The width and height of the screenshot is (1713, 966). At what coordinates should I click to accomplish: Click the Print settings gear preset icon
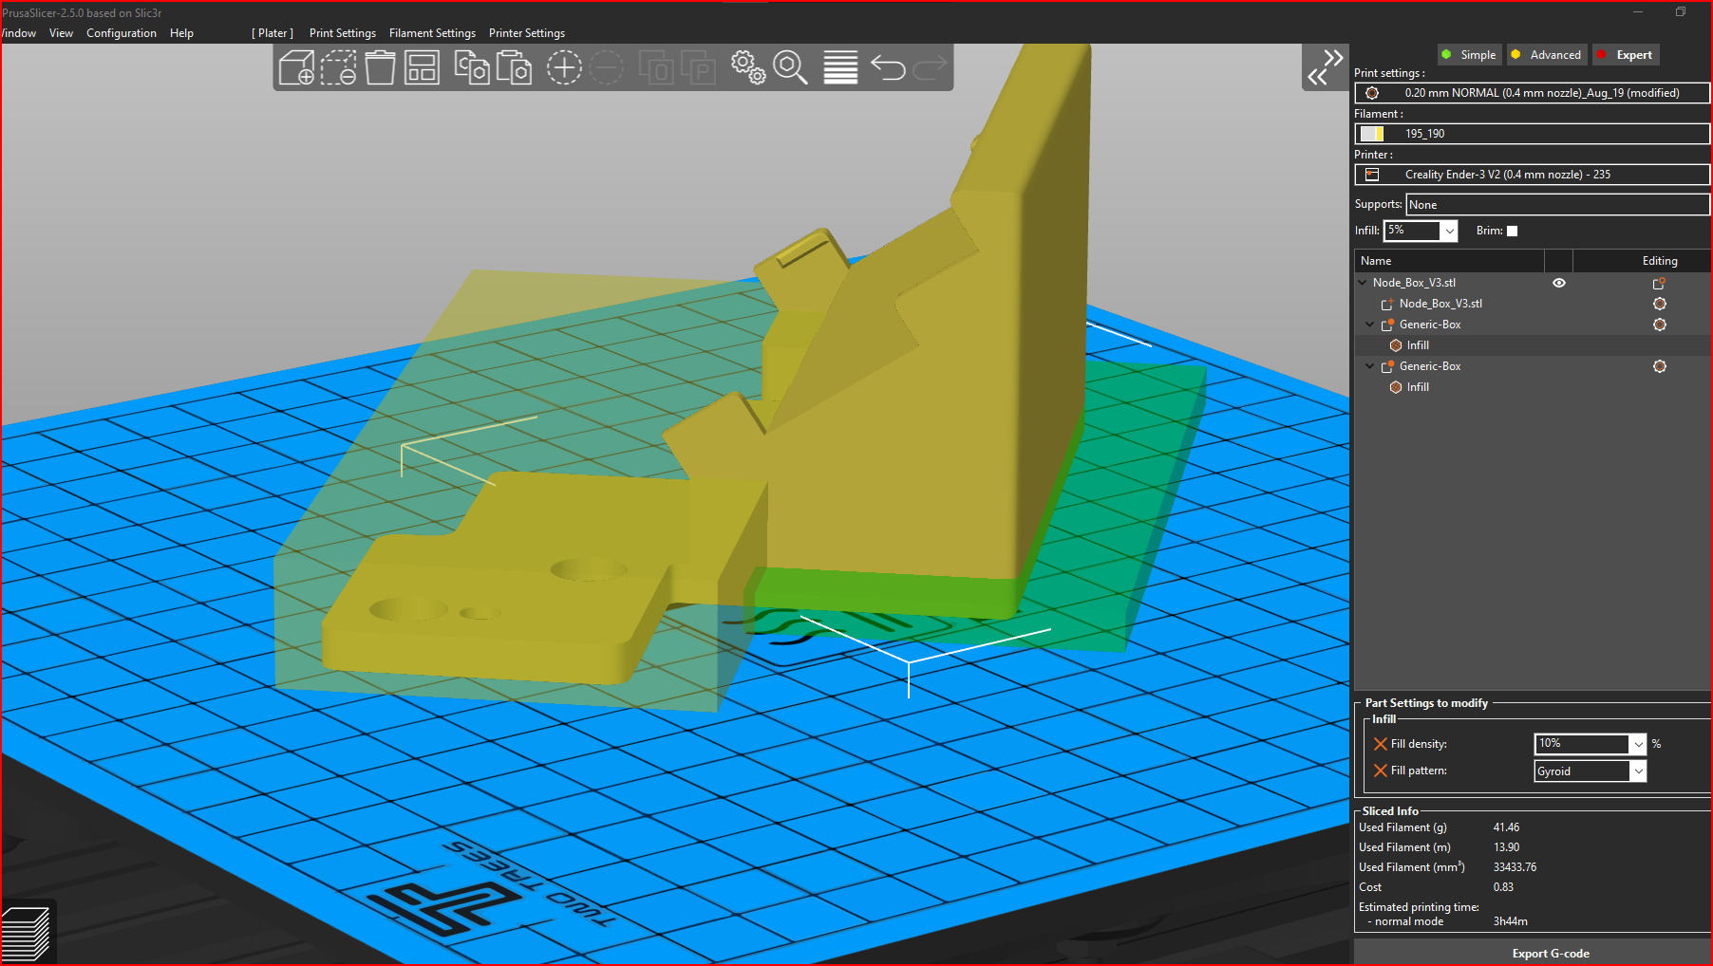pyautogui.click(x=1372, y=93)
